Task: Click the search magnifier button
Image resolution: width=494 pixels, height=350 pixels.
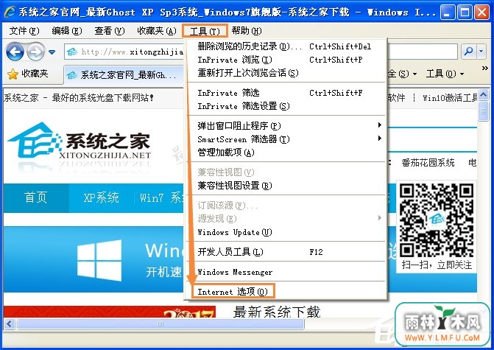Action: (468, 52)
